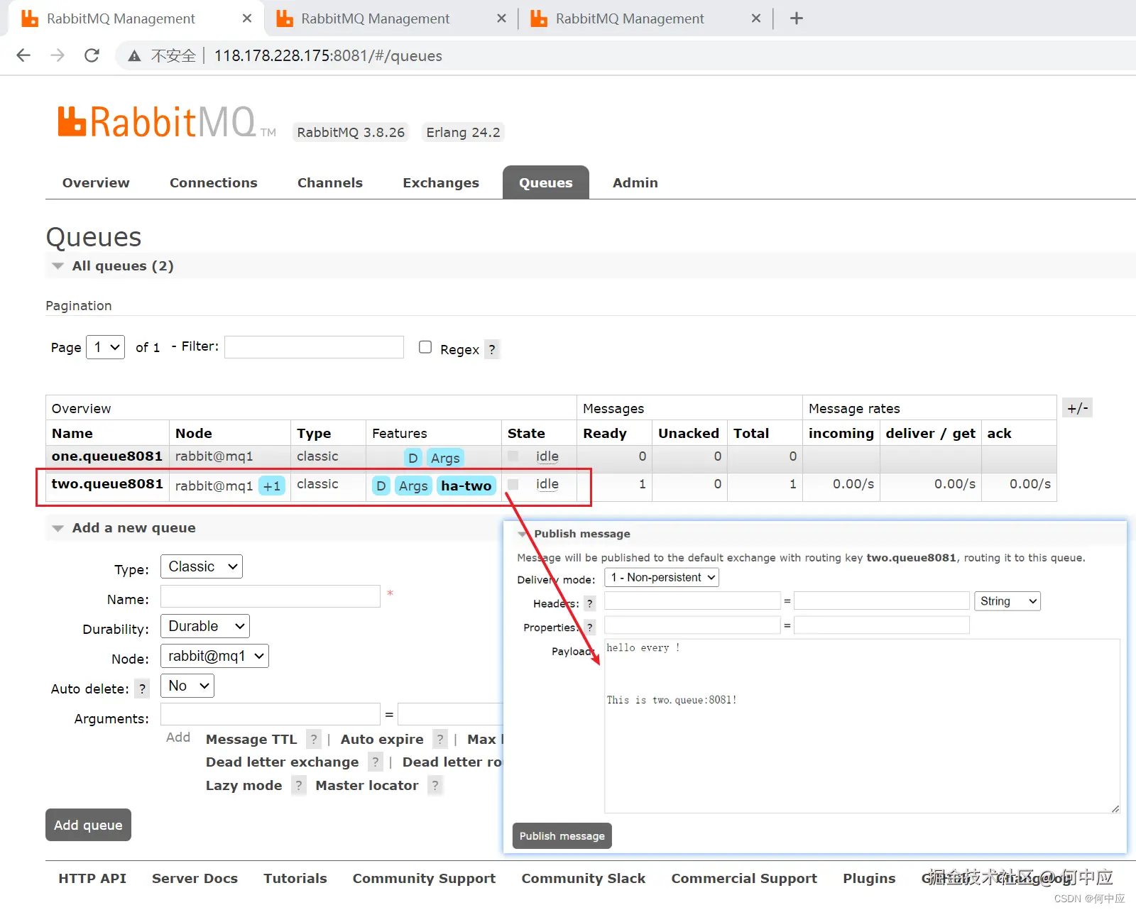Open the Message TTL help icon
Viewport: 1136px width, 910px height.
314,739
